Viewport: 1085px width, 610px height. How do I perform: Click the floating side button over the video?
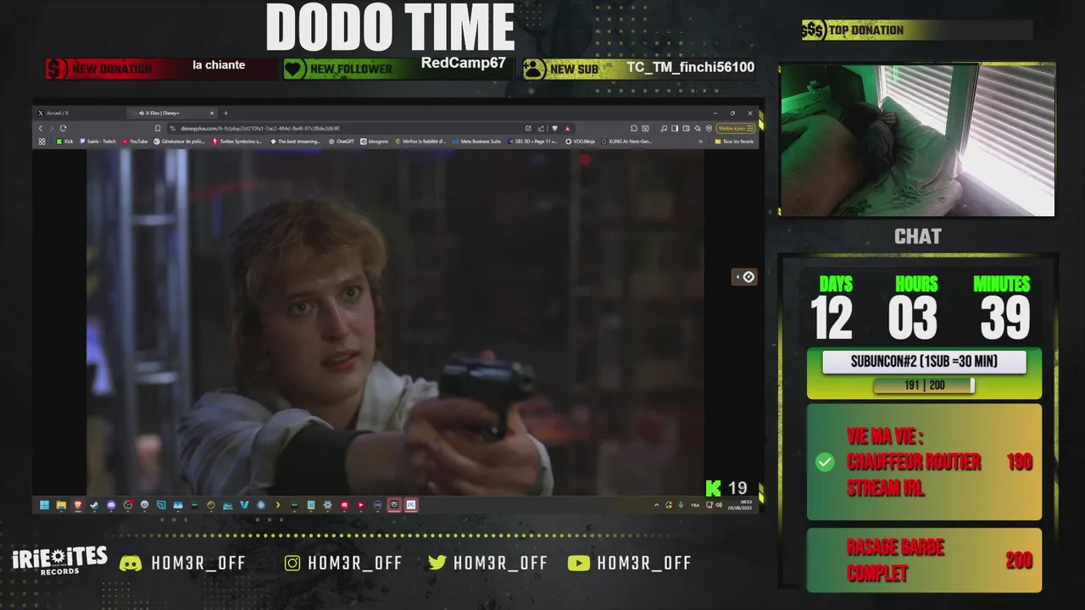coord(744,277)
